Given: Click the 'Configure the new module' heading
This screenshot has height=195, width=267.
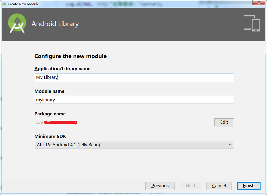Looking at the screenshot, I should tap(70, 56).
